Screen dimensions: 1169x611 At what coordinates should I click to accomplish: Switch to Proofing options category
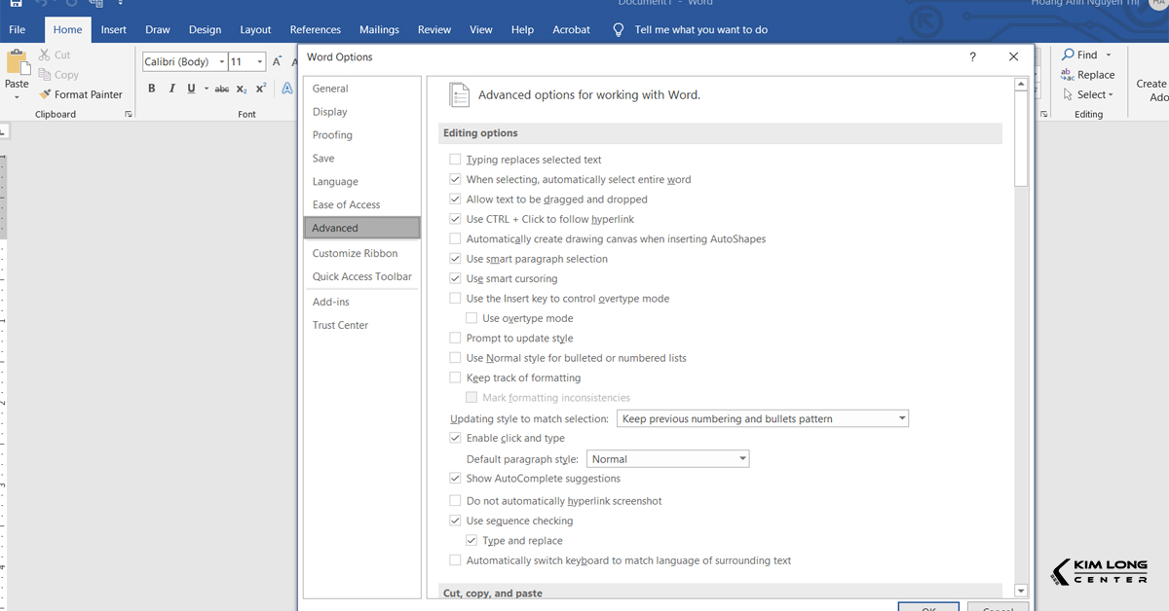coord(332,135)
